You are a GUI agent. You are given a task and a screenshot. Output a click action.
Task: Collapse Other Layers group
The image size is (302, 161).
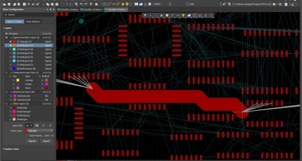11,104
